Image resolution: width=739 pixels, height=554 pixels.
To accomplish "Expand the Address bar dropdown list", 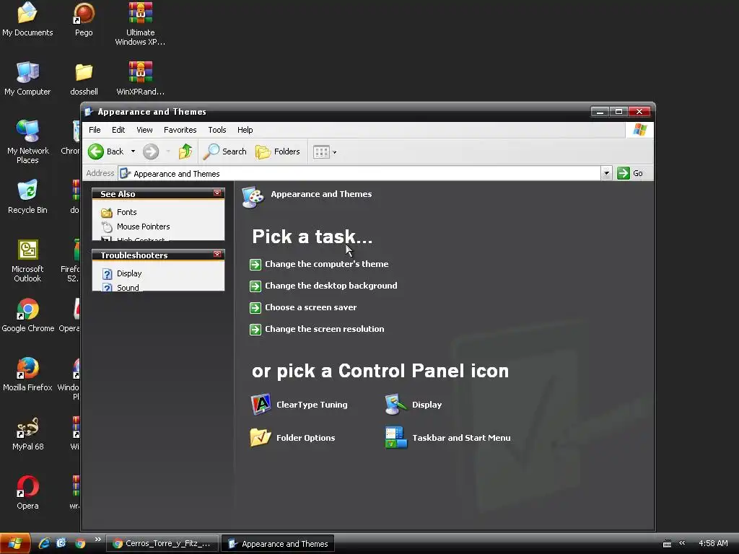I will coord(606,173).
